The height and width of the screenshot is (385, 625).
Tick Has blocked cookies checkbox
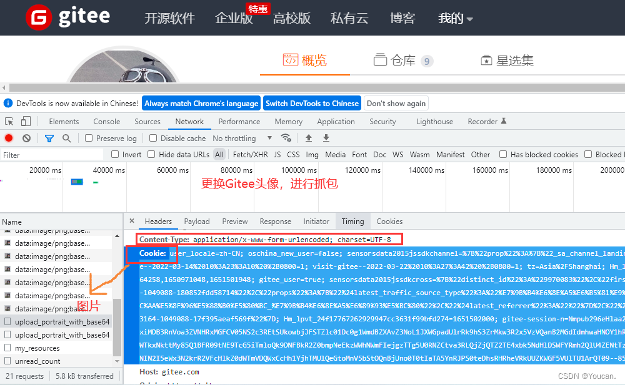503,154
